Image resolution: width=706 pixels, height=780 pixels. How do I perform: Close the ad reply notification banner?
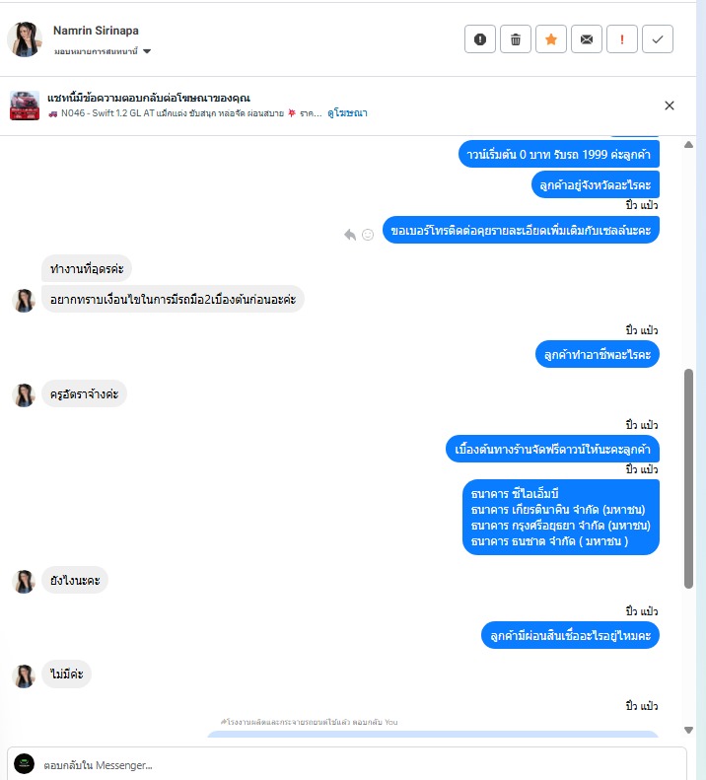coord(670,106)
